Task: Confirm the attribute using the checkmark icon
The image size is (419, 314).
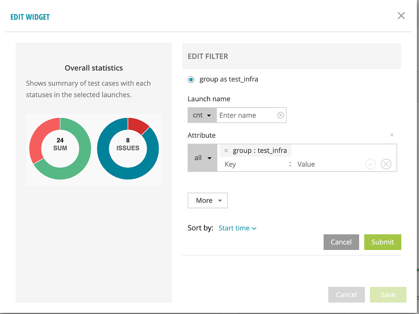Action: [371, 164]
